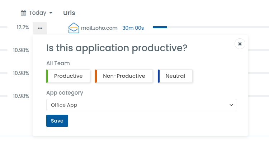The height and width of the screenshot is (148, 269).
Task: Click the chevron arrow in Office App field
Action: (x=231, y=105)
